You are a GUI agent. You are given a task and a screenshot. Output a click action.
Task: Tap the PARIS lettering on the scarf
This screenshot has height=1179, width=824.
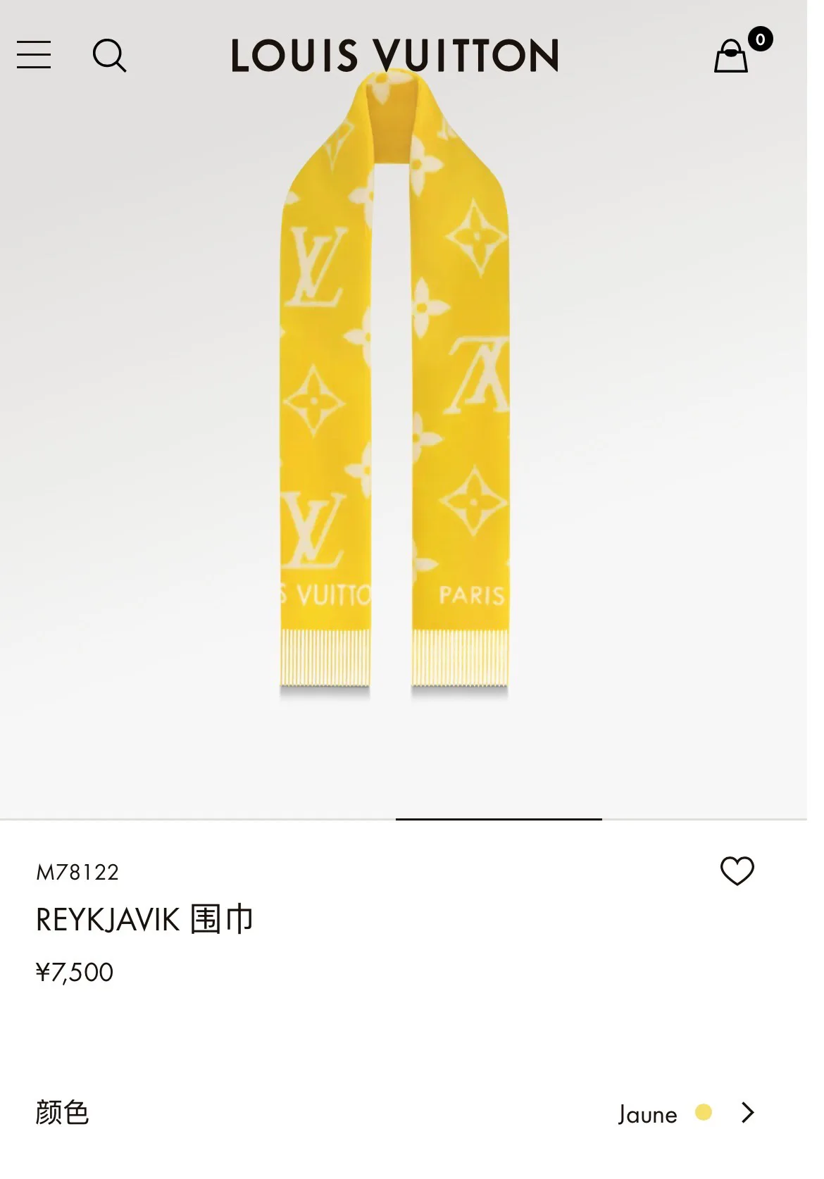point(472,595)
